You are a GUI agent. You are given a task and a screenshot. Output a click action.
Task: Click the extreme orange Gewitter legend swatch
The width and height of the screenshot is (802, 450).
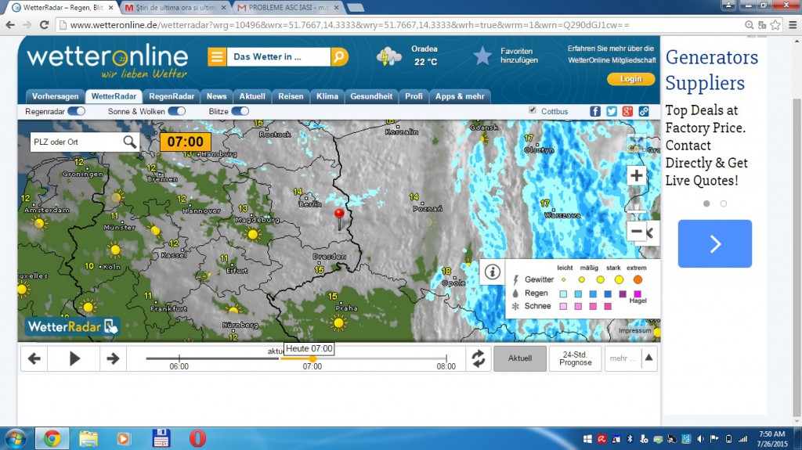[638, 279]
